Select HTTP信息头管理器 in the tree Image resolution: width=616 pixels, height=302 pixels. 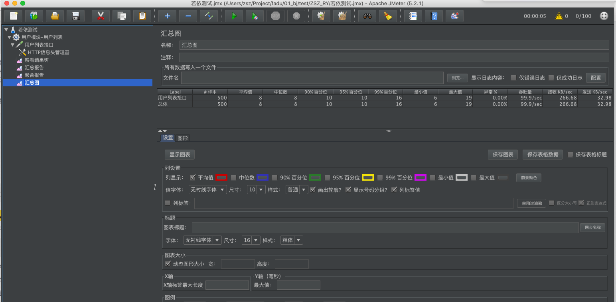point(48,52)
